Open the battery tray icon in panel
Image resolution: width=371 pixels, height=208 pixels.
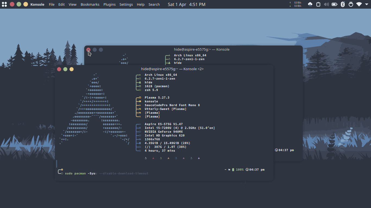(335, 4)
